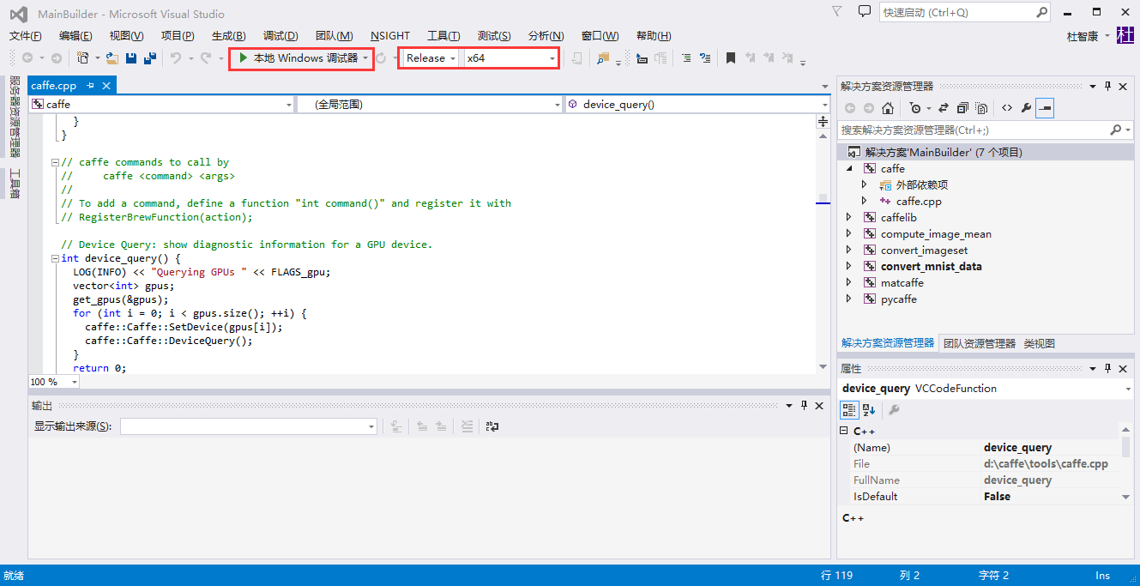
Task: Select convert_mnist_data project in Solution Explorer
Action: pos(932,267)
